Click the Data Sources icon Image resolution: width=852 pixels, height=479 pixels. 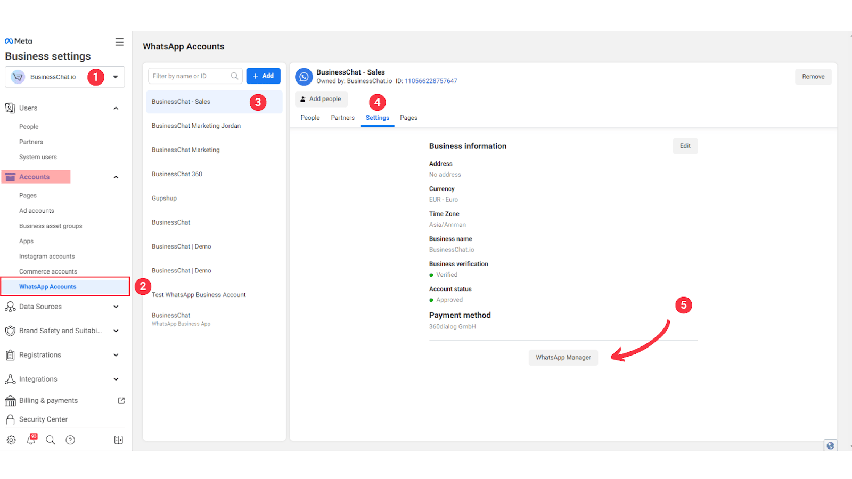[x=10, y=307]
